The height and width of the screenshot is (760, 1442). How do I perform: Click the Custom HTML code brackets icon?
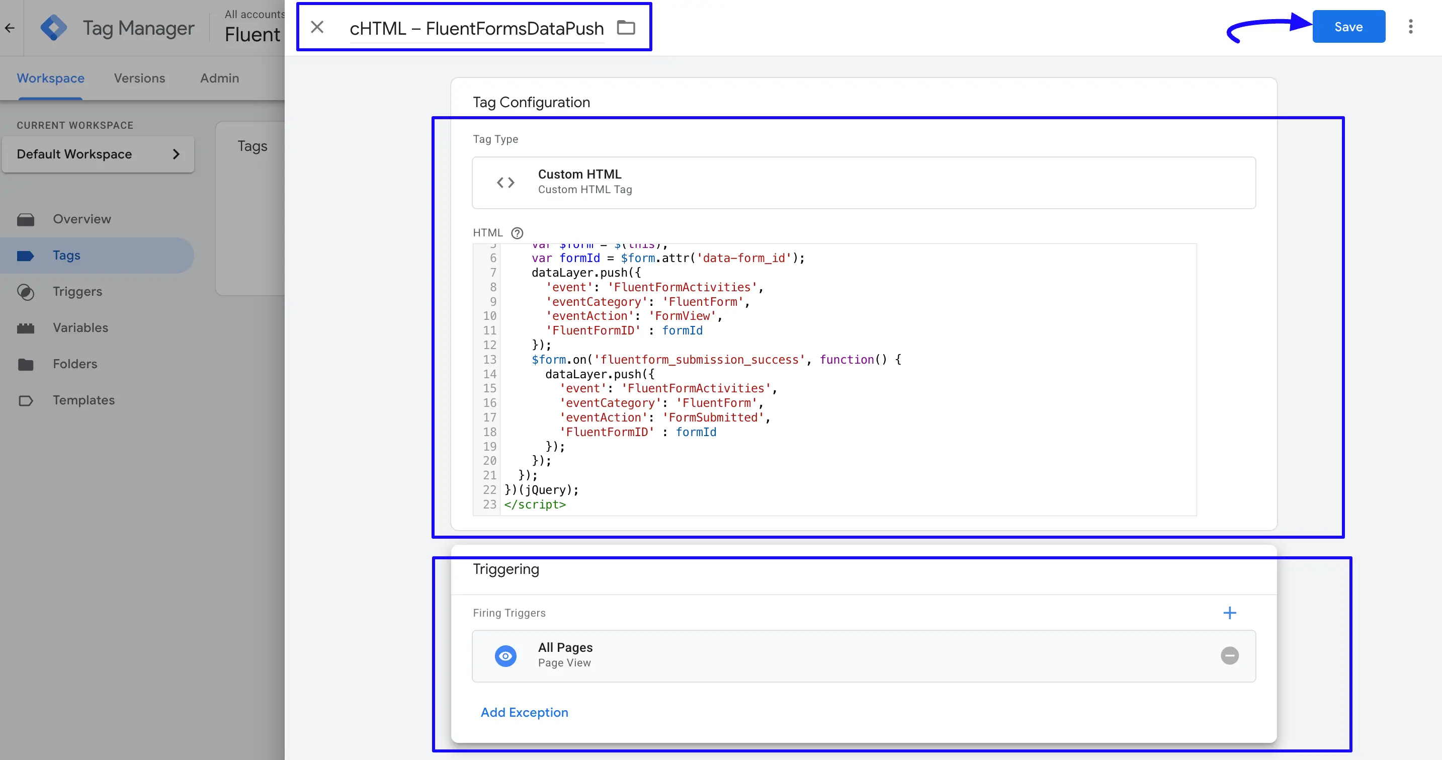pyautogui.click(x=505, y=183)
